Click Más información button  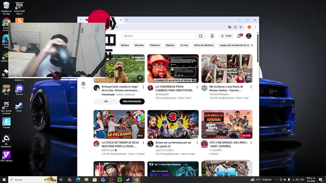click(x=132, y=101)
